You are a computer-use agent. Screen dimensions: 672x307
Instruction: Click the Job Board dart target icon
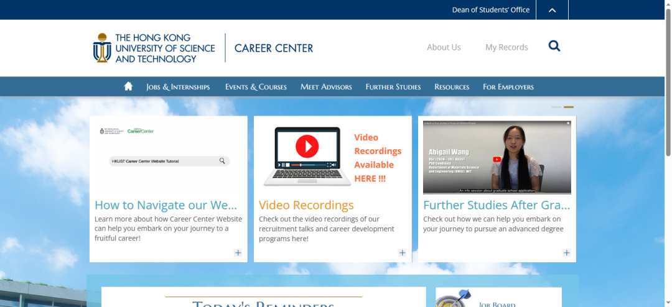(x=455, y=298)
